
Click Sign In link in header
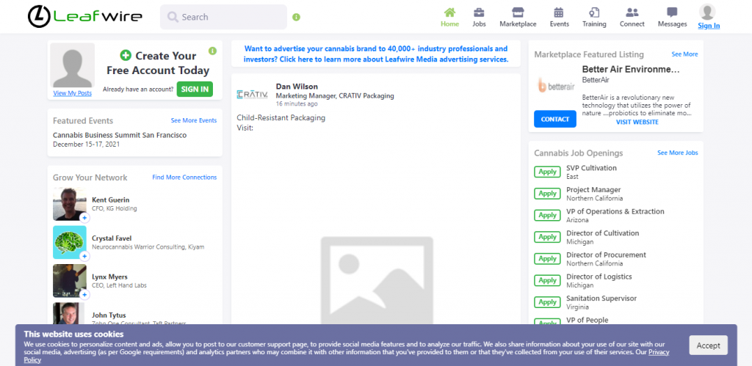pyautogui.click(x=709, y=26)
